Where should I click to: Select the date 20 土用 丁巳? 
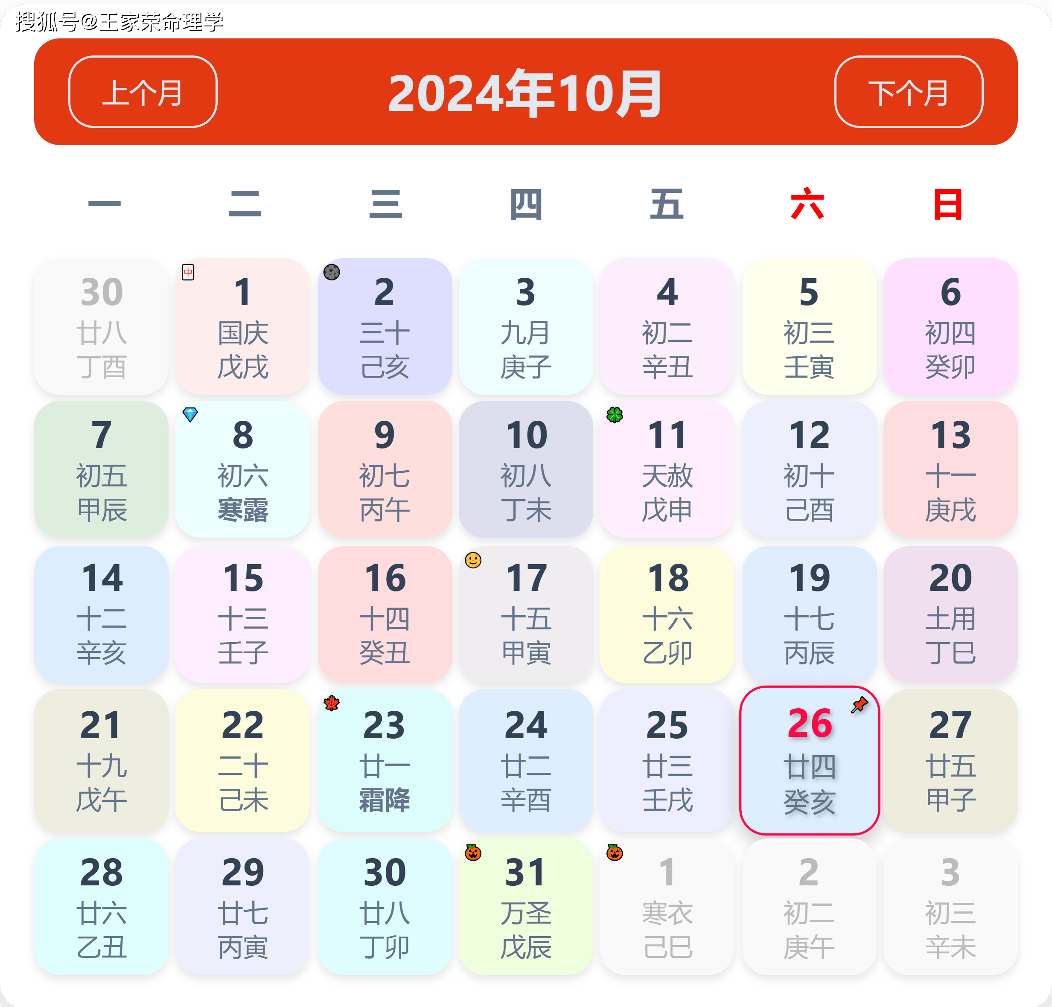950,614
